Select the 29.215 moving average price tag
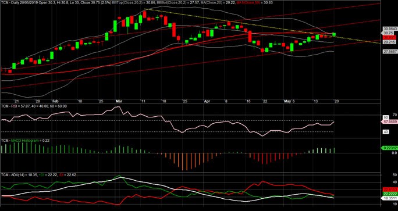398x211 pixels. point(389,42)
